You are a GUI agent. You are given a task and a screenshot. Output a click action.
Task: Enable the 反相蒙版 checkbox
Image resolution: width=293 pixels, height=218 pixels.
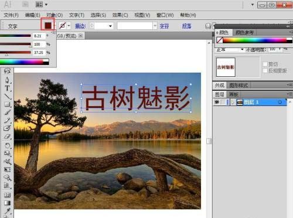click(265, 70)
